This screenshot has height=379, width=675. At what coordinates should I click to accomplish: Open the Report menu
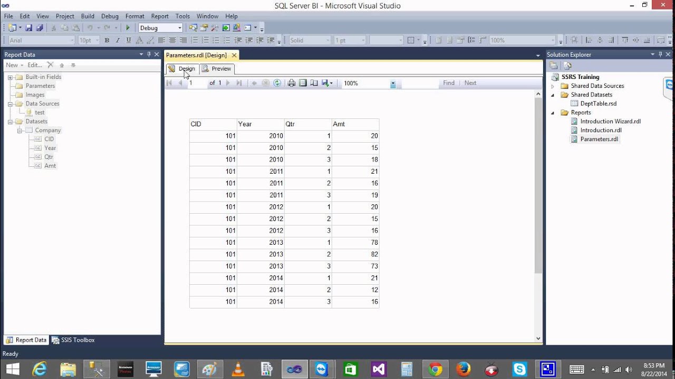click(x=160, y=16)
